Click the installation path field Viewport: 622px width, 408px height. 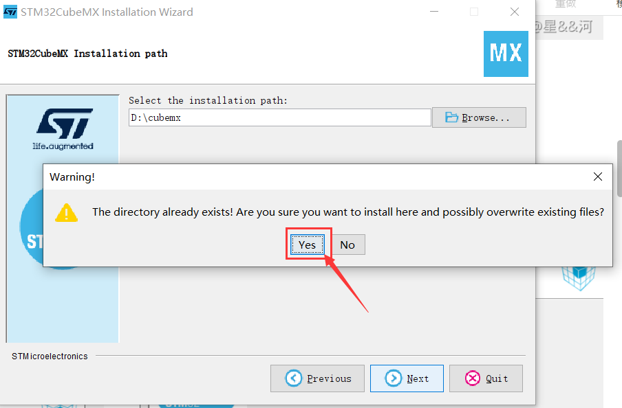(x=279, y=117)
